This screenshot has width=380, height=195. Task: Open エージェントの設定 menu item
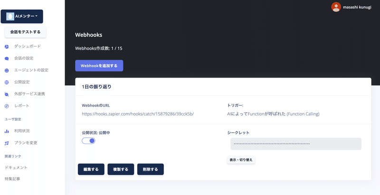[x=31, y=70]
